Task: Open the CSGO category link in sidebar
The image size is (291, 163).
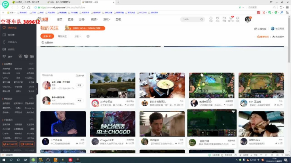Action: (5, 77)
